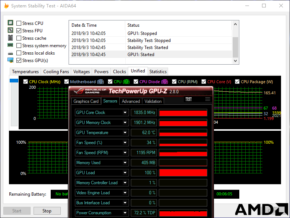
Task: Open Bus Interface Load dropdown
Action: [x=125, y=203]
